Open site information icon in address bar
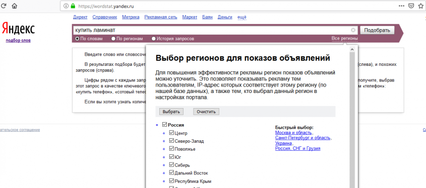 pyautogui.click(x=66, y=6)
